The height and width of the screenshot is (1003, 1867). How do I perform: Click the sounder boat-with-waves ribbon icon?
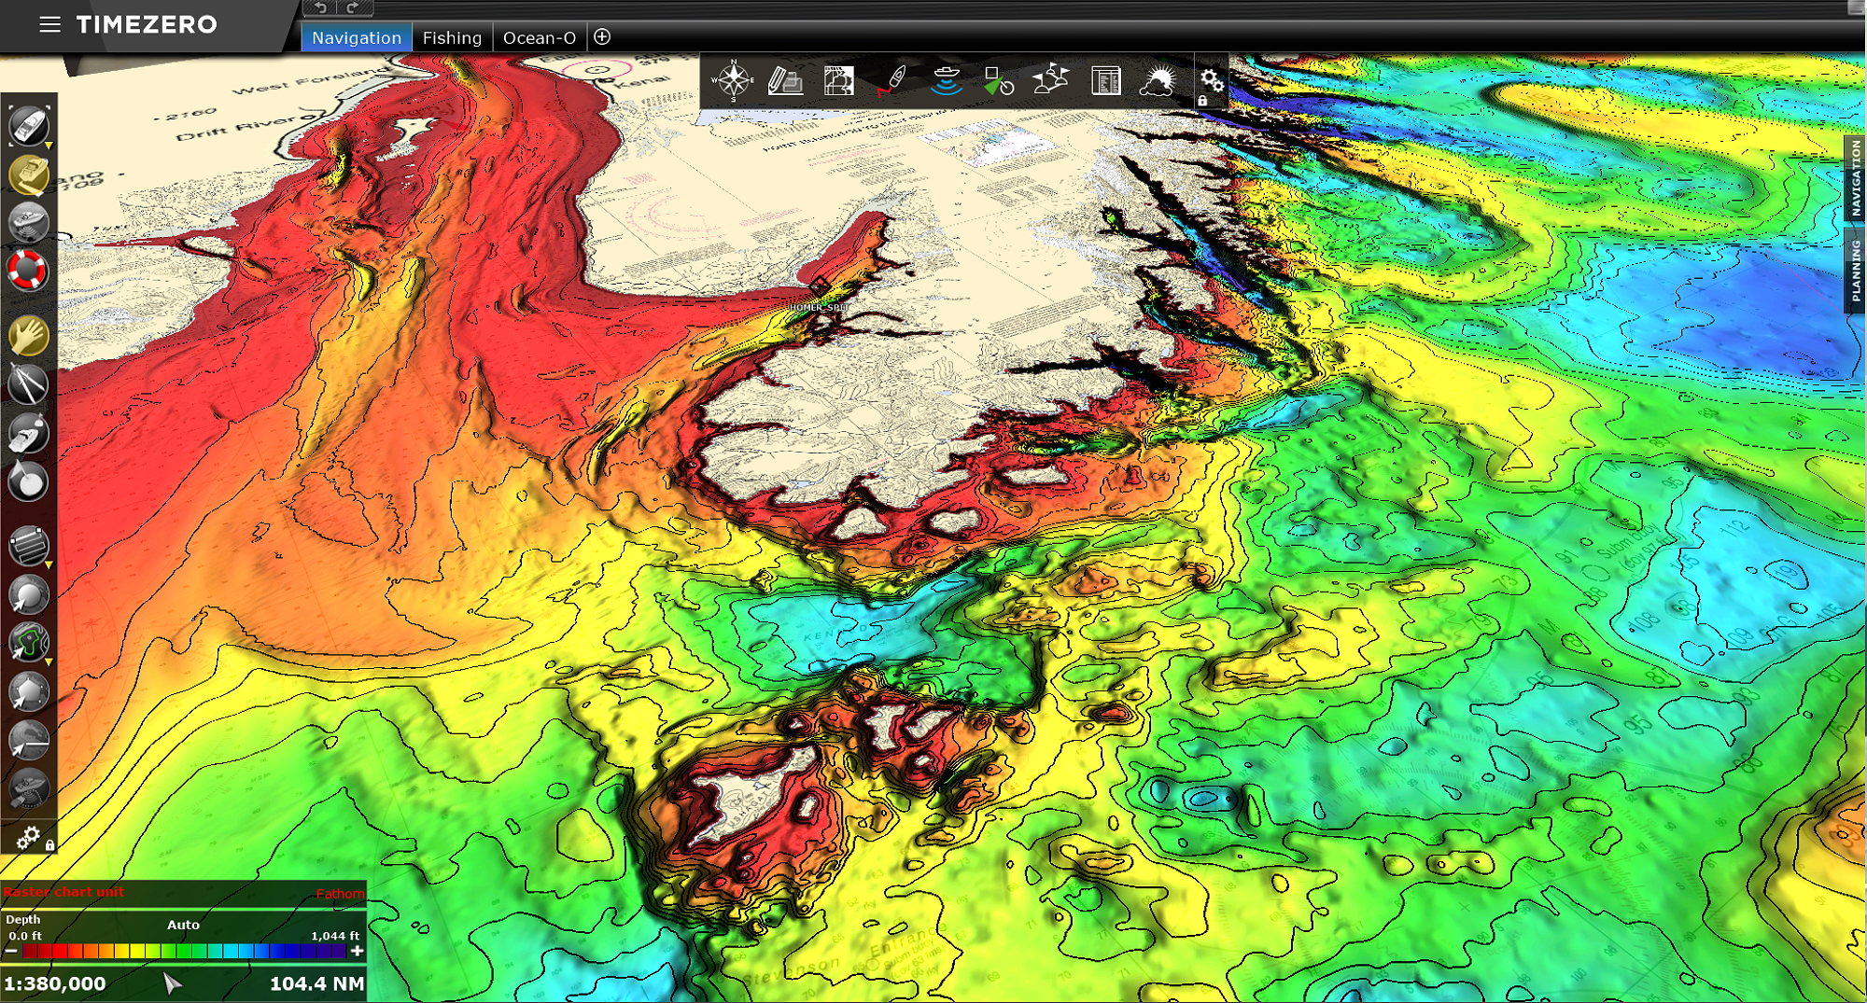946,81
